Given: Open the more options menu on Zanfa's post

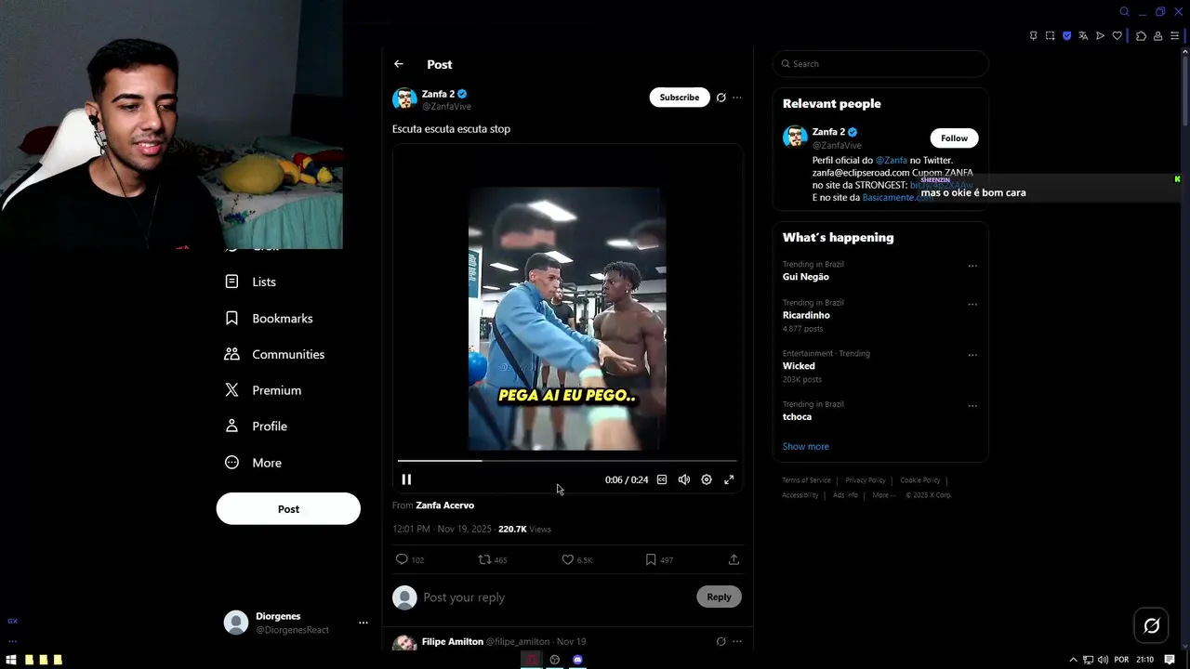Looking at the screenshot, I should [x=737, y=98].
